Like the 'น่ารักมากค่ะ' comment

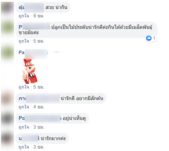coord(24,147)
